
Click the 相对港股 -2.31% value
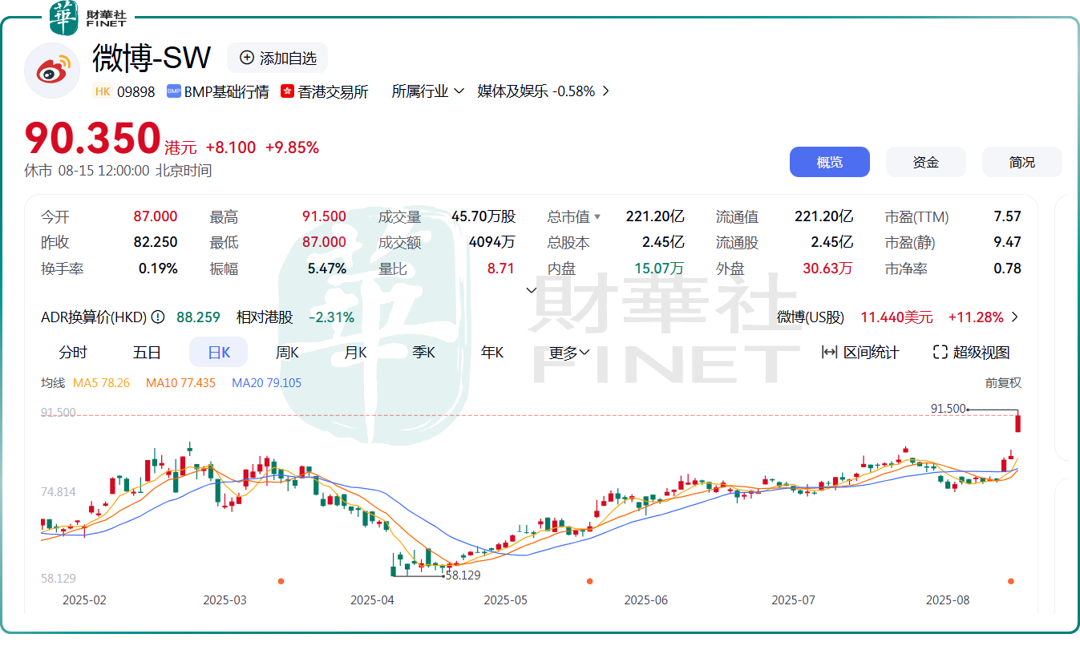[331, 317]
